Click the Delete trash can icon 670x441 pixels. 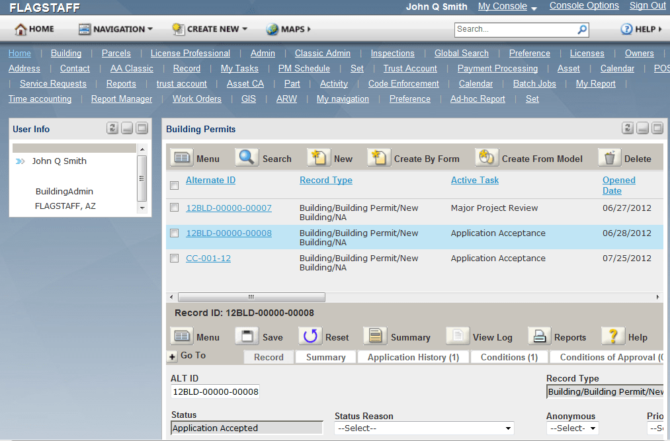pos(609,158)
